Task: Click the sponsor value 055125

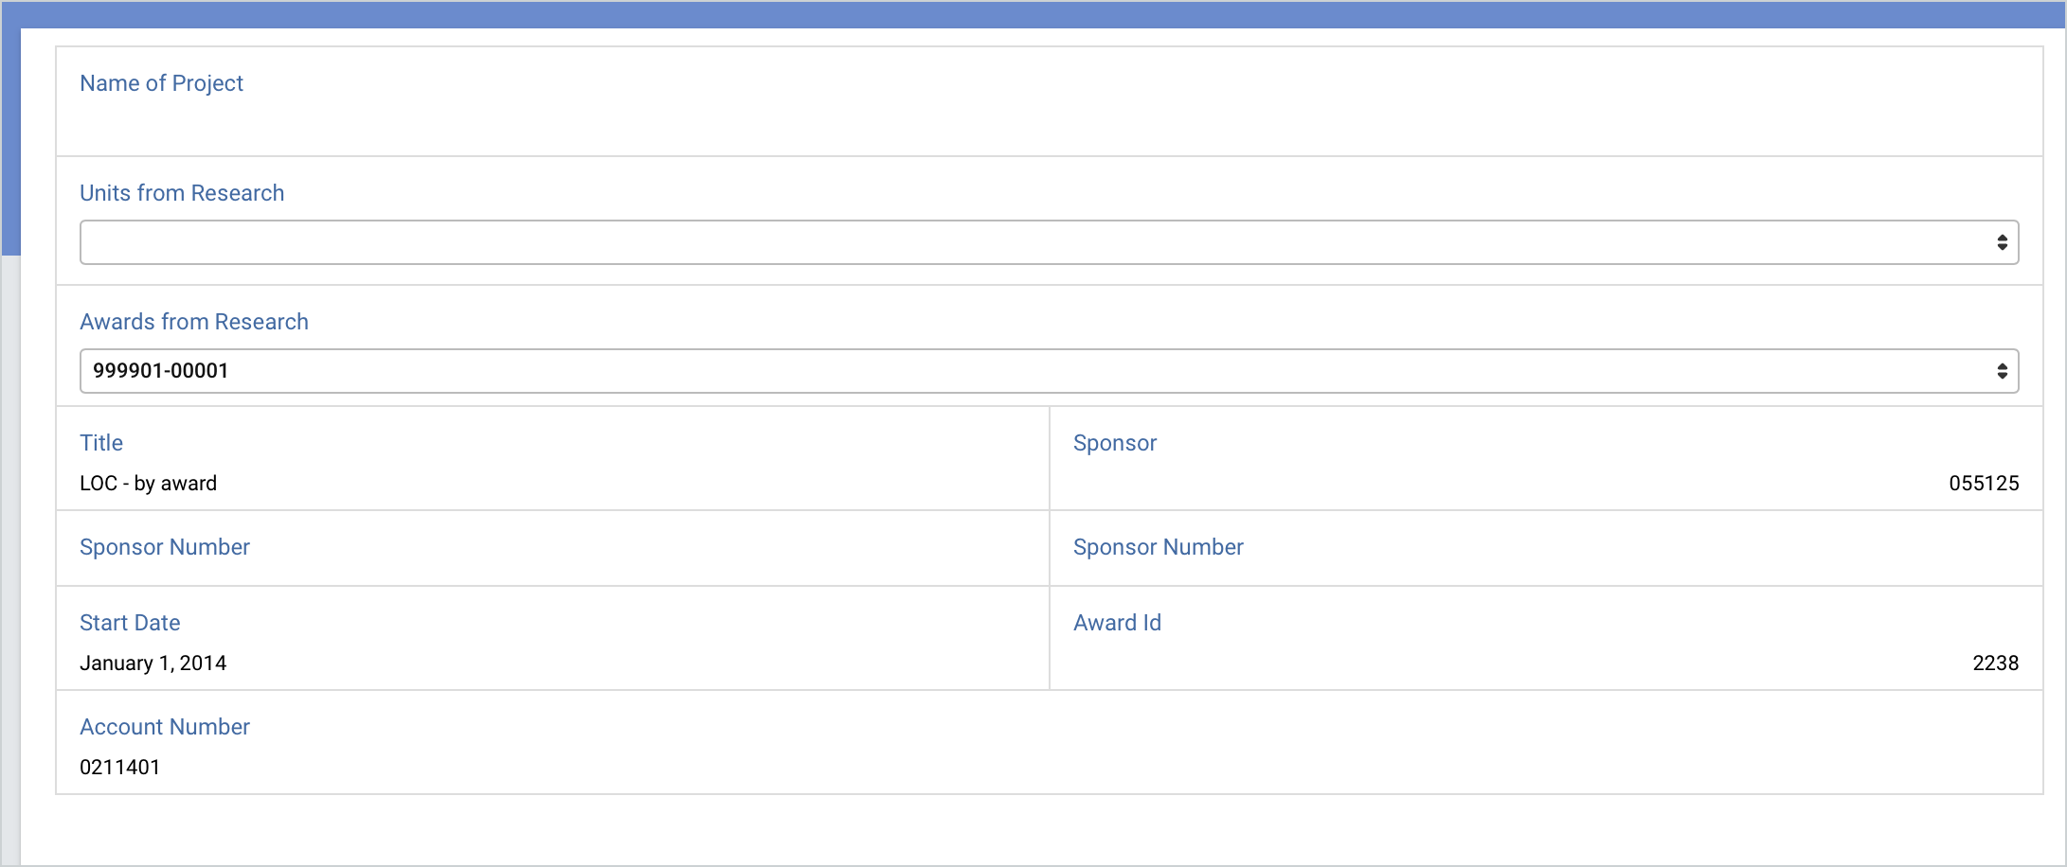Action: [1986, 483]
